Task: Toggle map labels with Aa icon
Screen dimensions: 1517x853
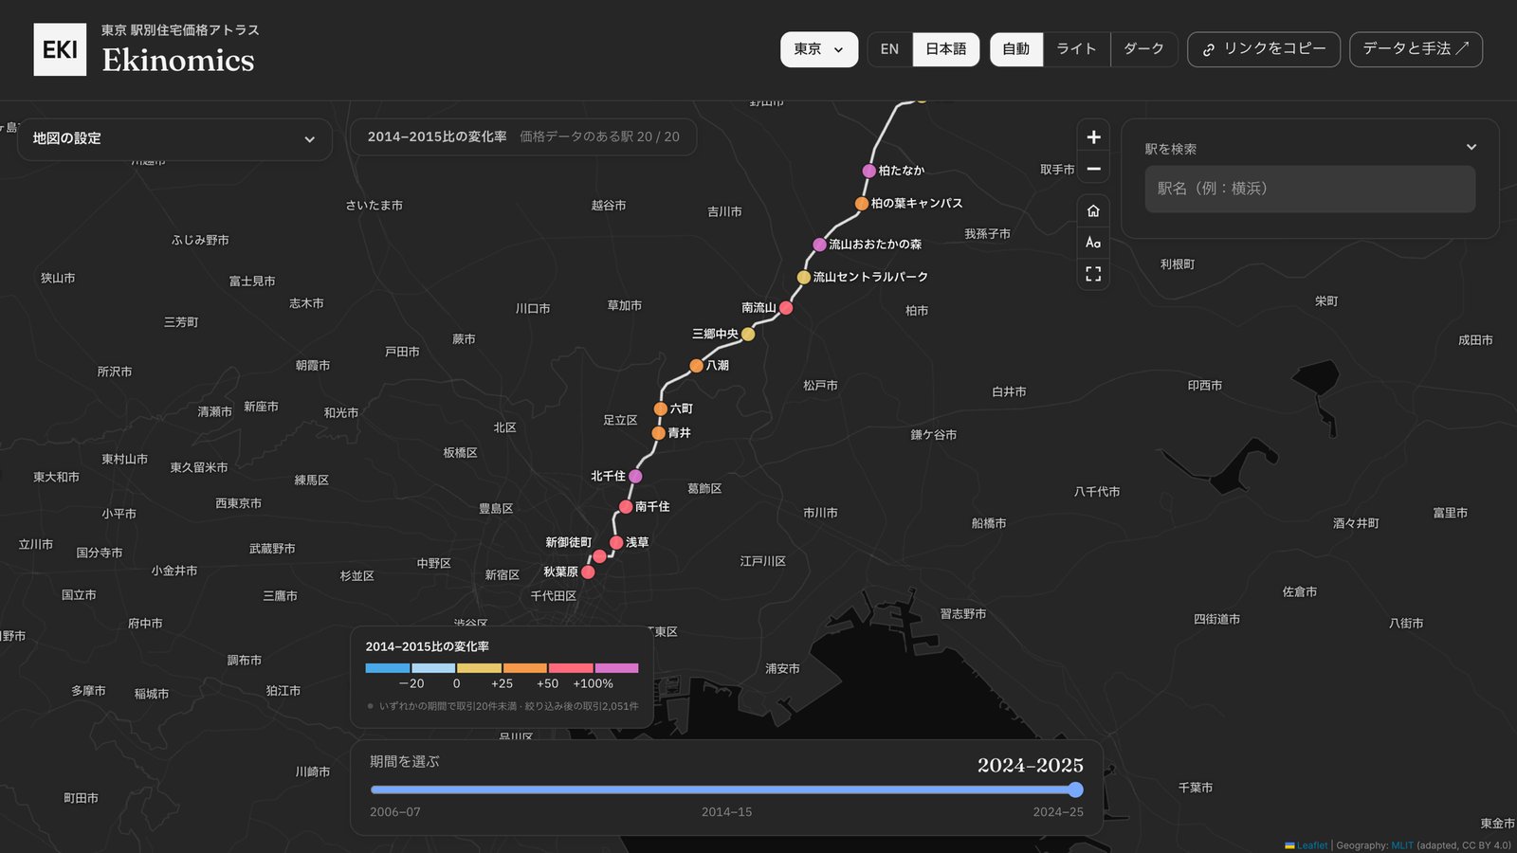Action: click(x=1093, y=243)
